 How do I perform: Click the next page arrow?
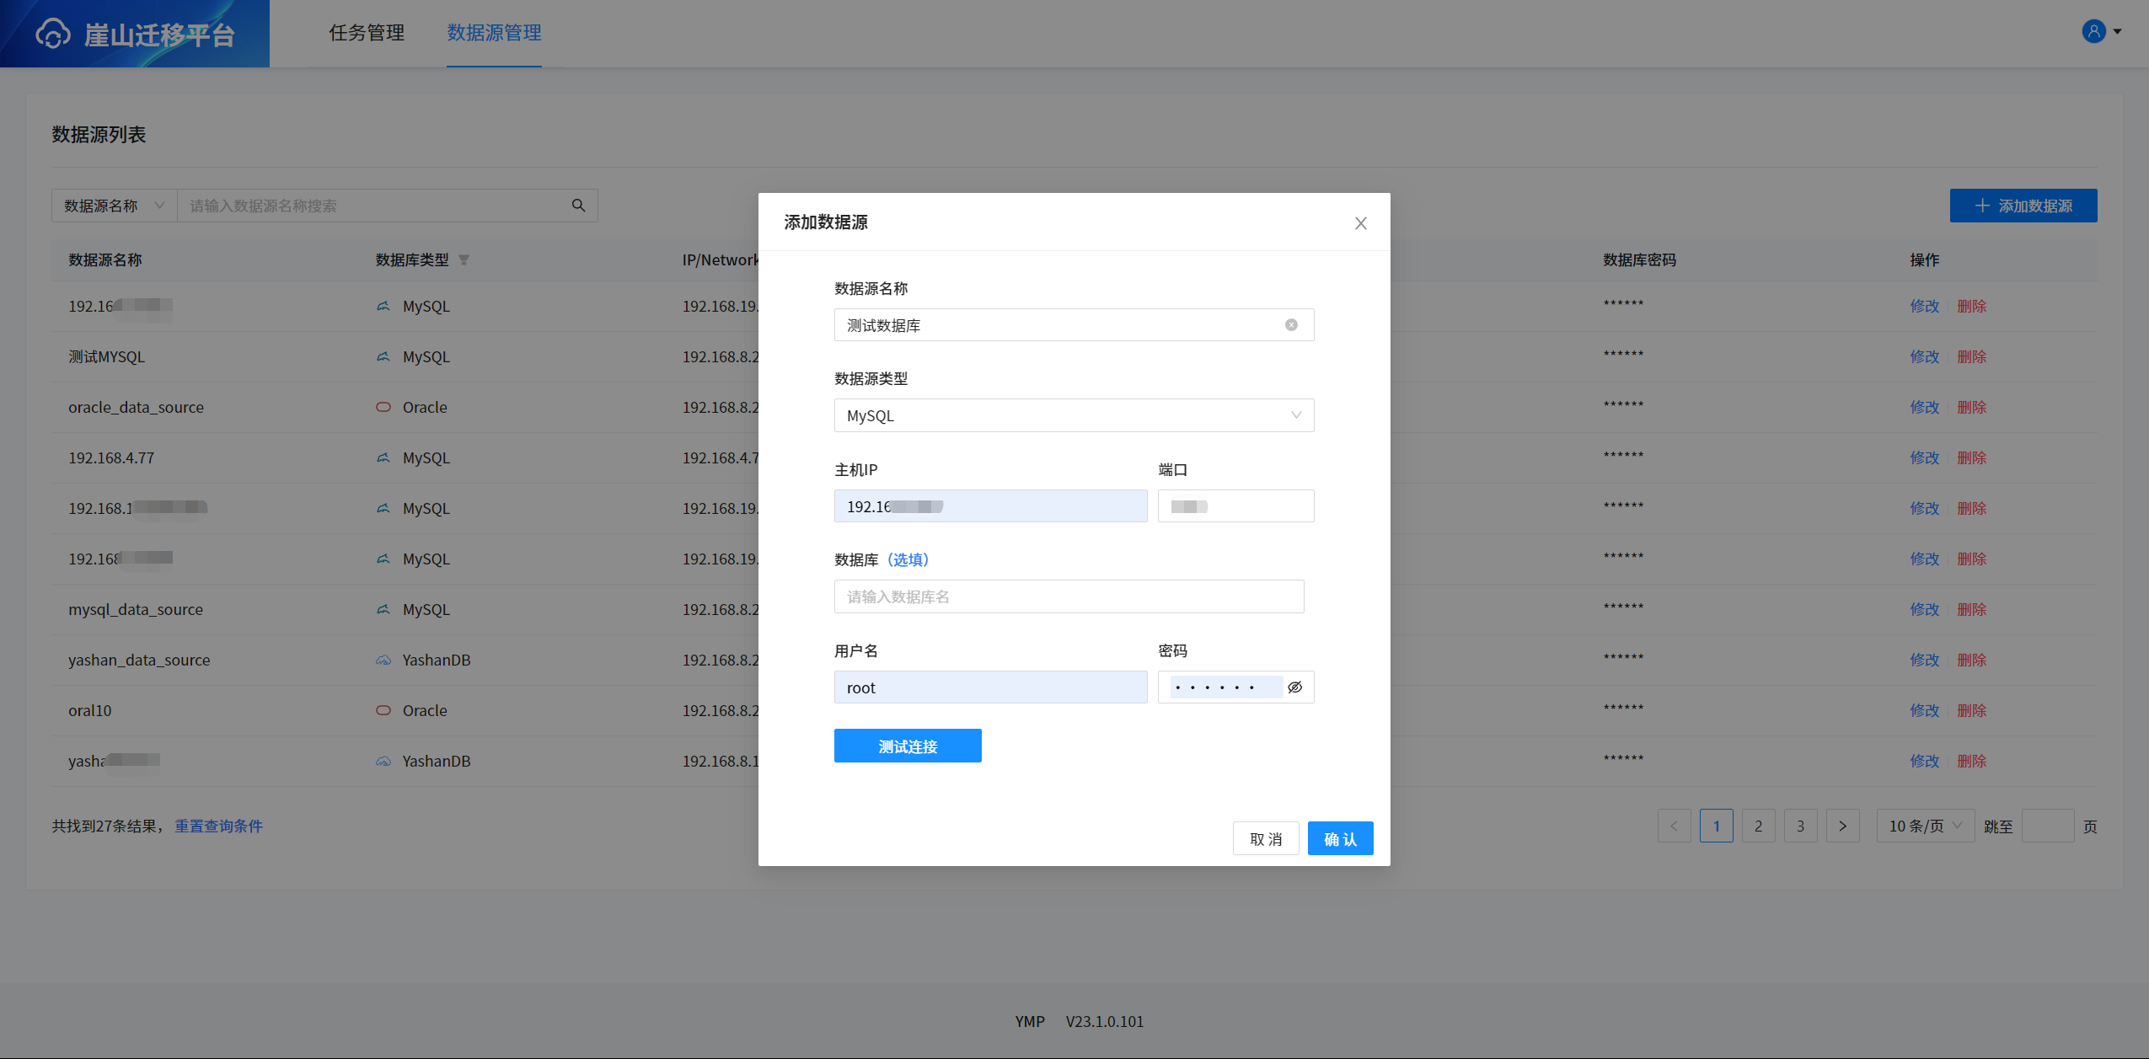pyautogui.click(x=1842, y=826)
